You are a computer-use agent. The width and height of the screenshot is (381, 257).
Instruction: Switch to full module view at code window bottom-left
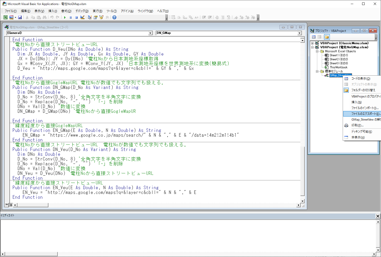[11, 205]
